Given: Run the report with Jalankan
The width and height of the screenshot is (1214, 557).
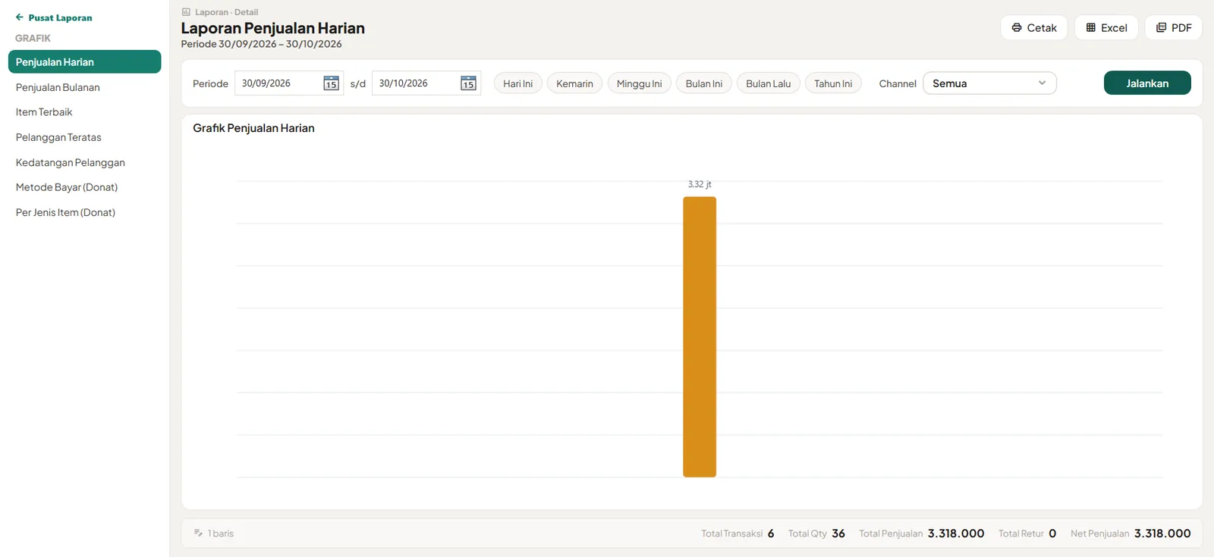Looking at the screenshot, I should [1147, 83].
